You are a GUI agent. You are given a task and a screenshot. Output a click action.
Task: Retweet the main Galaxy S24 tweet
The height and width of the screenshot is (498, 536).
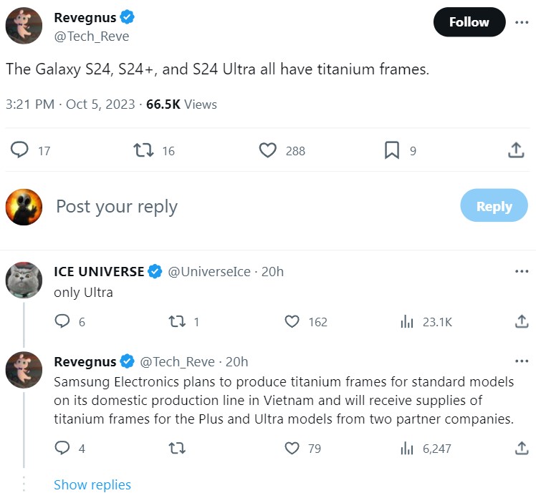point(143,150)
